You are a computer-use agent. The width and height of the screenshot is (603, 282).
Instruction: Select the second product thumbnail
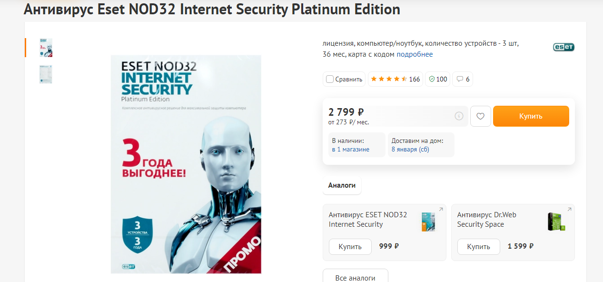click(46, 74)
